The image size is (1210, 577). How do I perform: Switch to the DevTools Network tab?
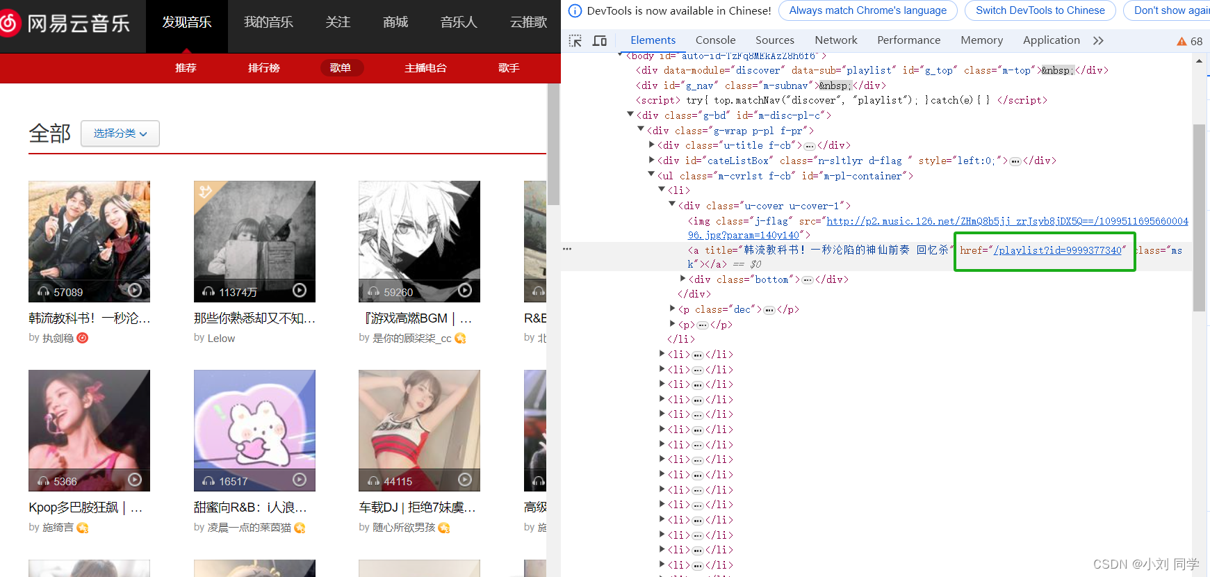[x=836, y=40]
